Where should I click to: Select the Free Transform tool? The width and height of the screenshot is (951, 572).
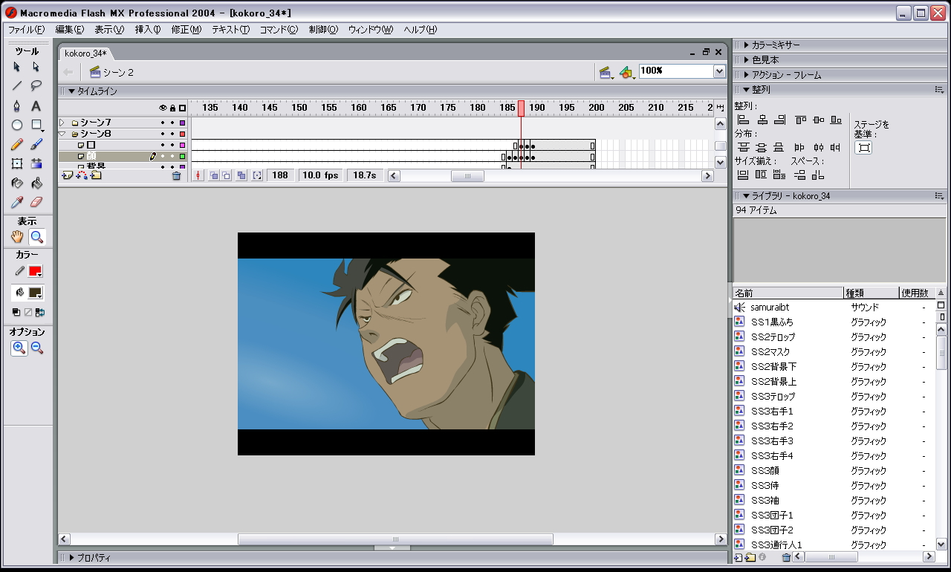(17, 163)
